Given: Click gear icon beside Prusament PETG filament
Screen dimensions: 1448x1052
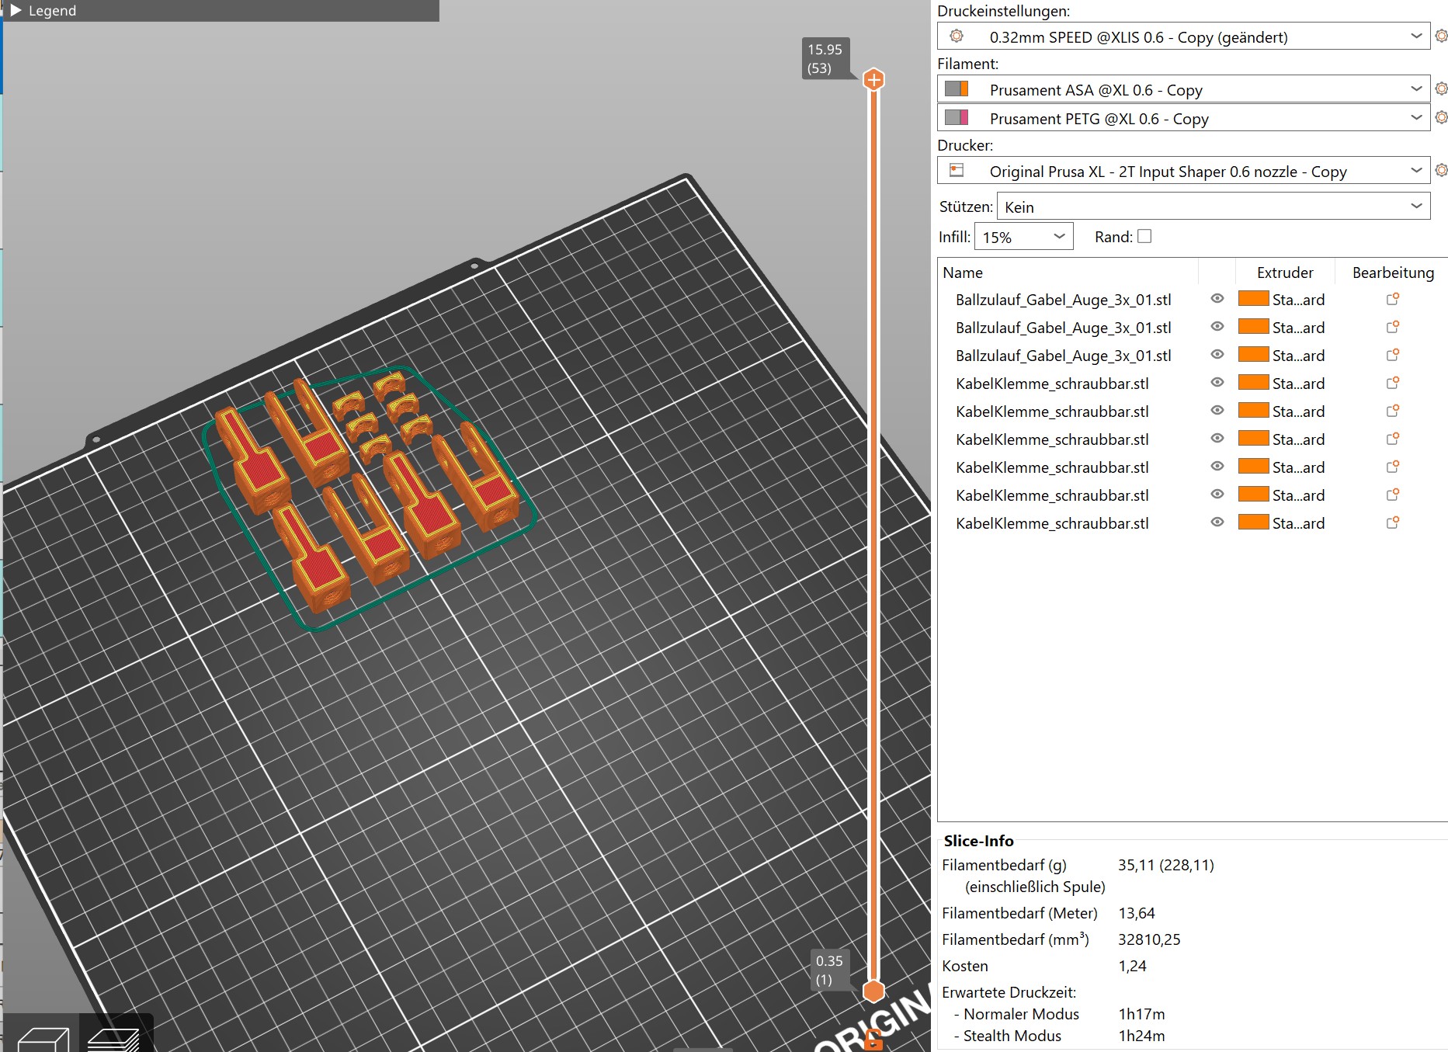Looking at the screenshot, I should click(x=1441, y=117).
